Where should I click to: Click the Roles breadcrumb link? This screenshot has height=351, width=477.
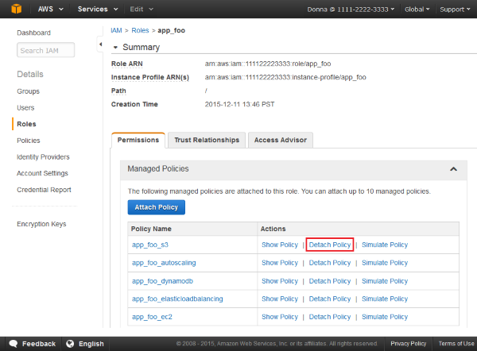[x=140, y=30]
